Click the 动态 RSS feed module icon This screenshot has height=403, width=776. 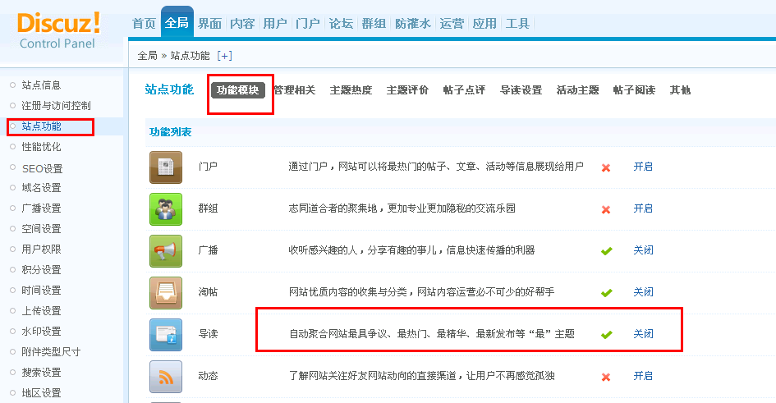(166, 376)
